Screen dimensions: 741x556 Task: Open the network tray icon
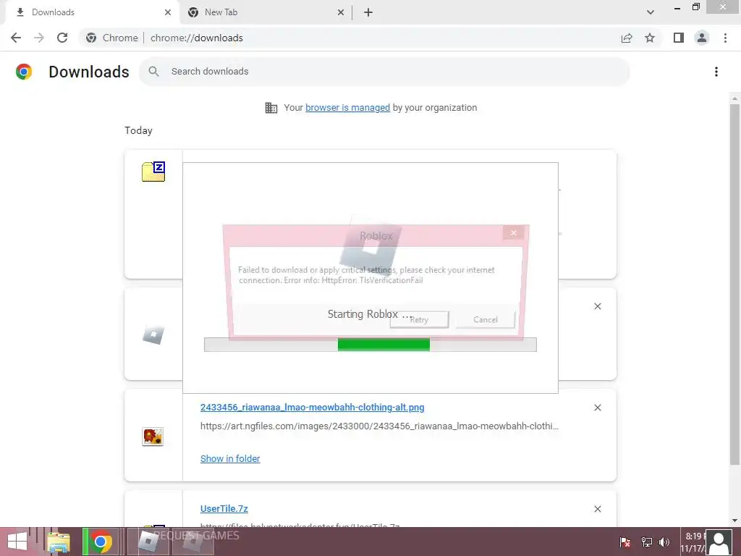(646, 542)
